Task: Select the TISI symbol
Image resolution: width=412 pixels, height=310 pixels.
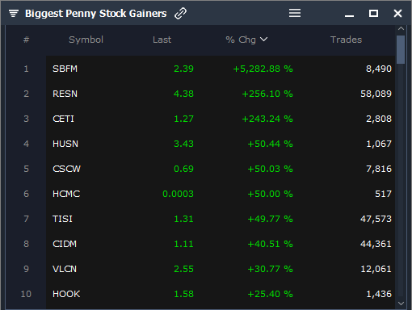Action: [x=62, y=219]
